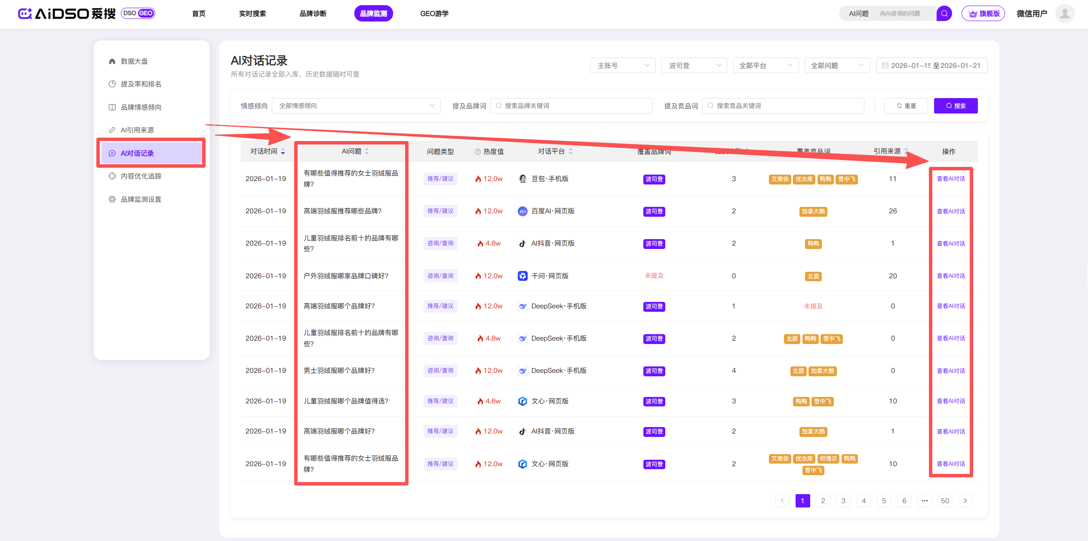Open the 主账号 dropdown
This screenshot has width=1088, height=541.
[622, 65]
